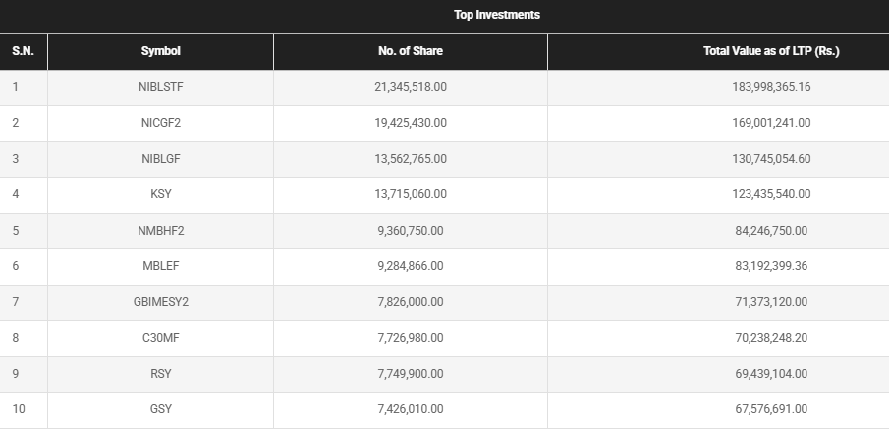
Task: Open the NICGF2 symbol entry
Action: coord(161,123)
